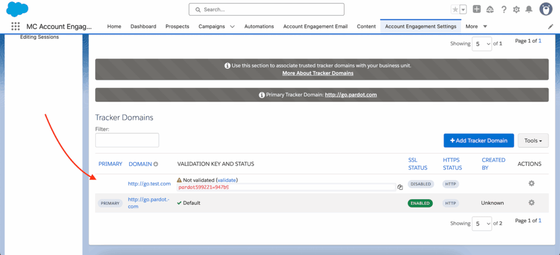Open More About Tracker Domains link
The width and height of the screenshot is (560, 255).
(318, 73)
